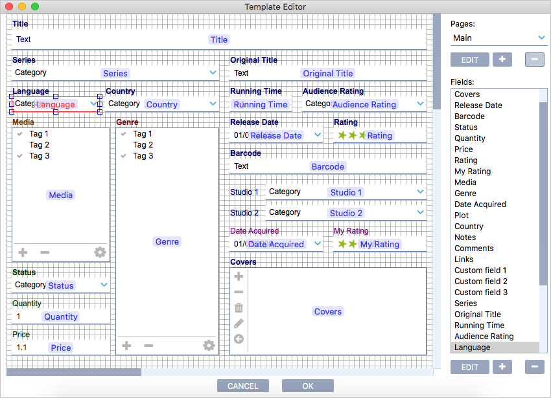Click the CANCEL button
Image resolution: width=551 pixels, height=398 pixels.
coord(243,386)
